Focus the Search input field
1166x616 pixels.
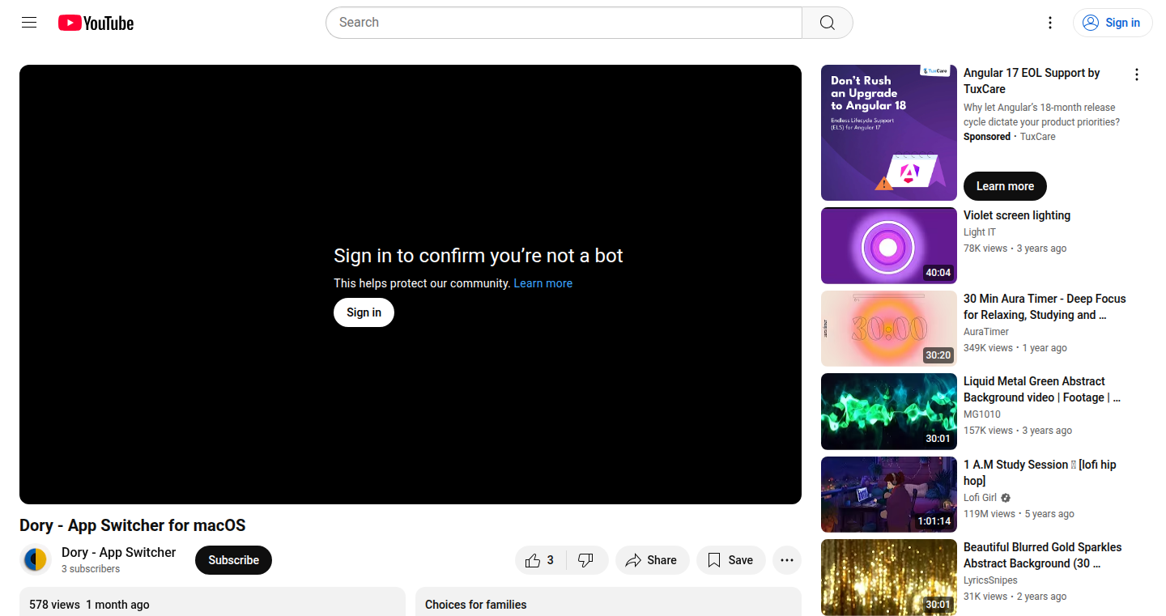coord(564,23)
